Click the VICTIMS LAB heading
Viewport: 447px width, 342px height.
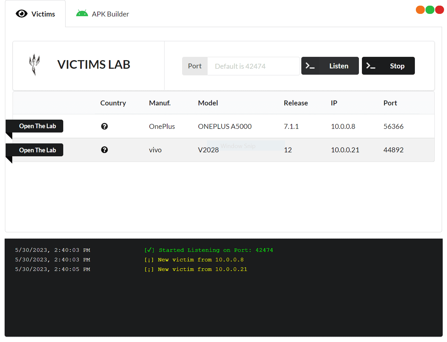coord(94,64)
